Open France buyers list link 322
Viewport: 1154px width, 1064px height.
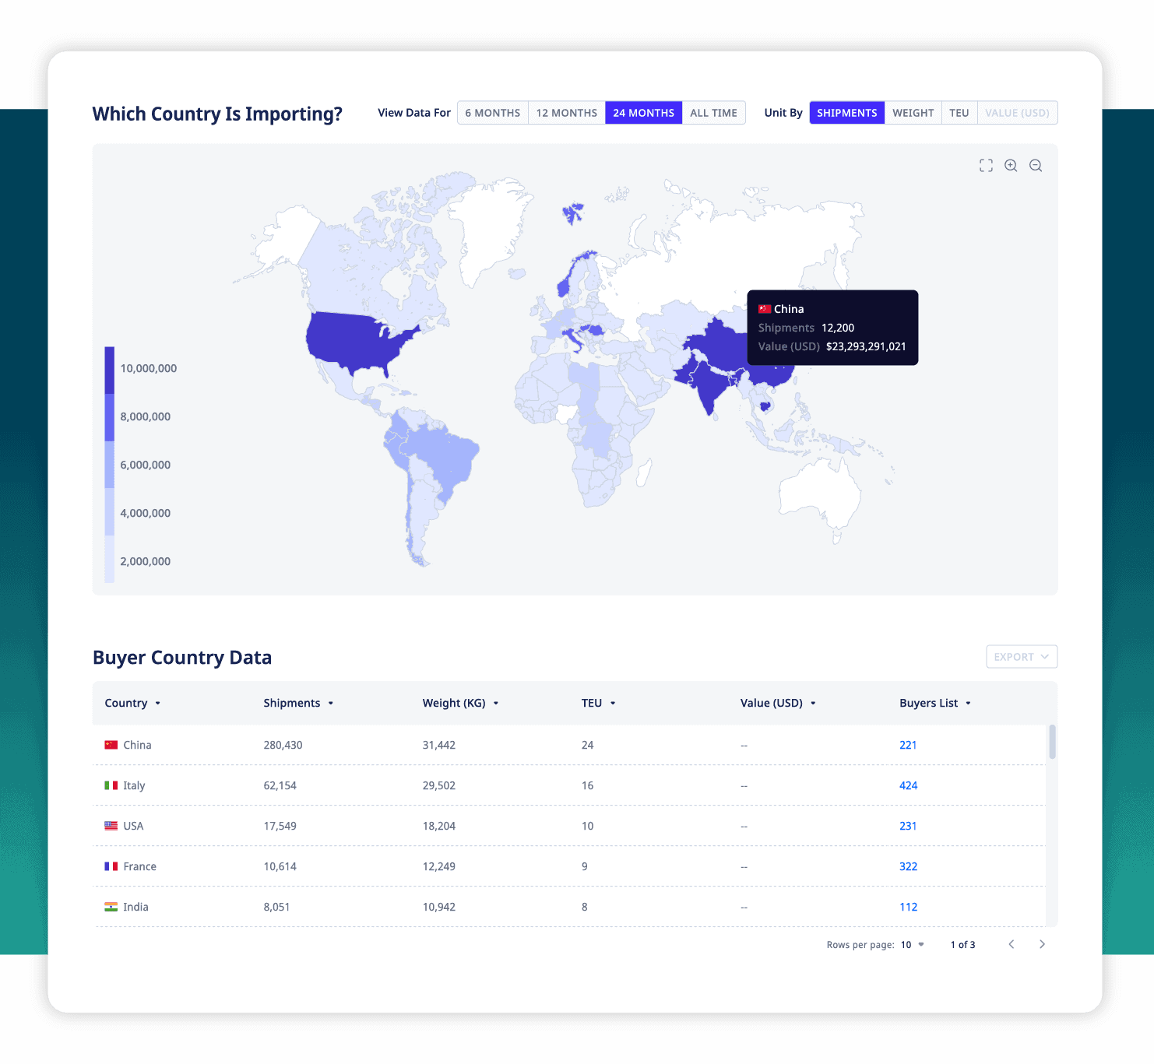pos(908,866)
